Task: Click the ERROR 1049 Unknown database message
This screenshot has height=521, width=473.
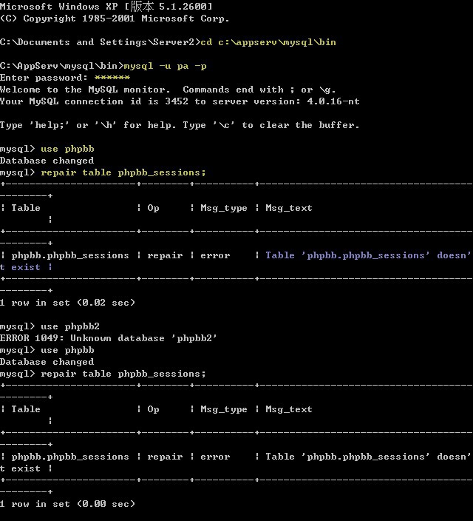Action: coord(109,338)
